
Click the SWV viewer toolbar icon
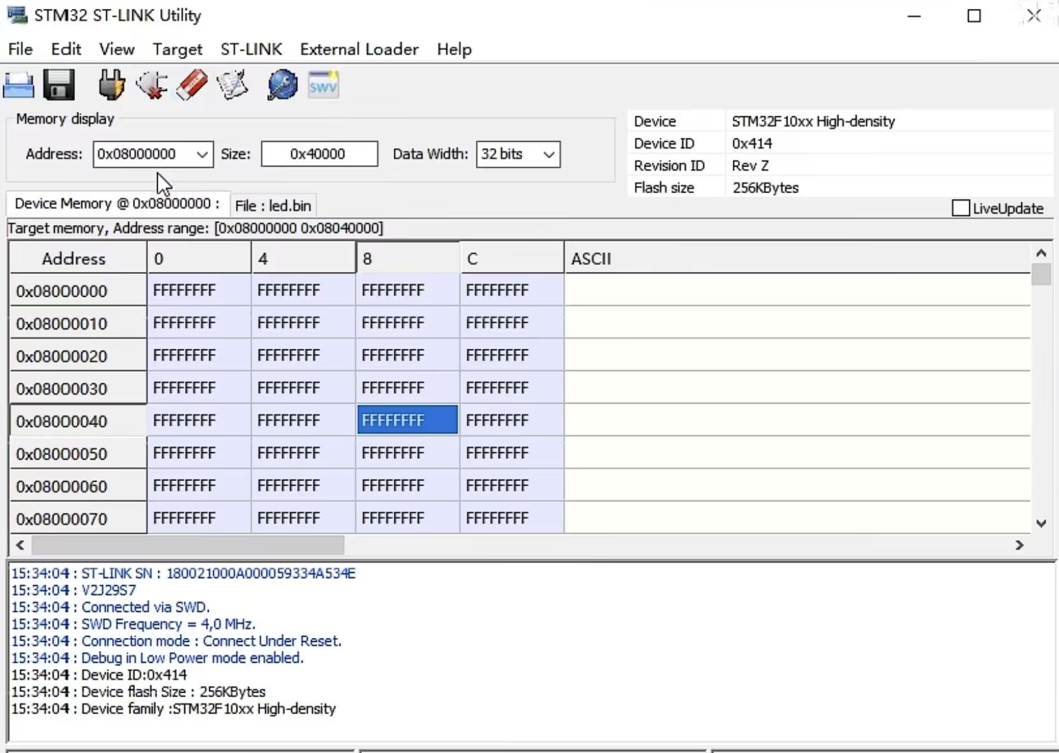click(x=323, y=85)
